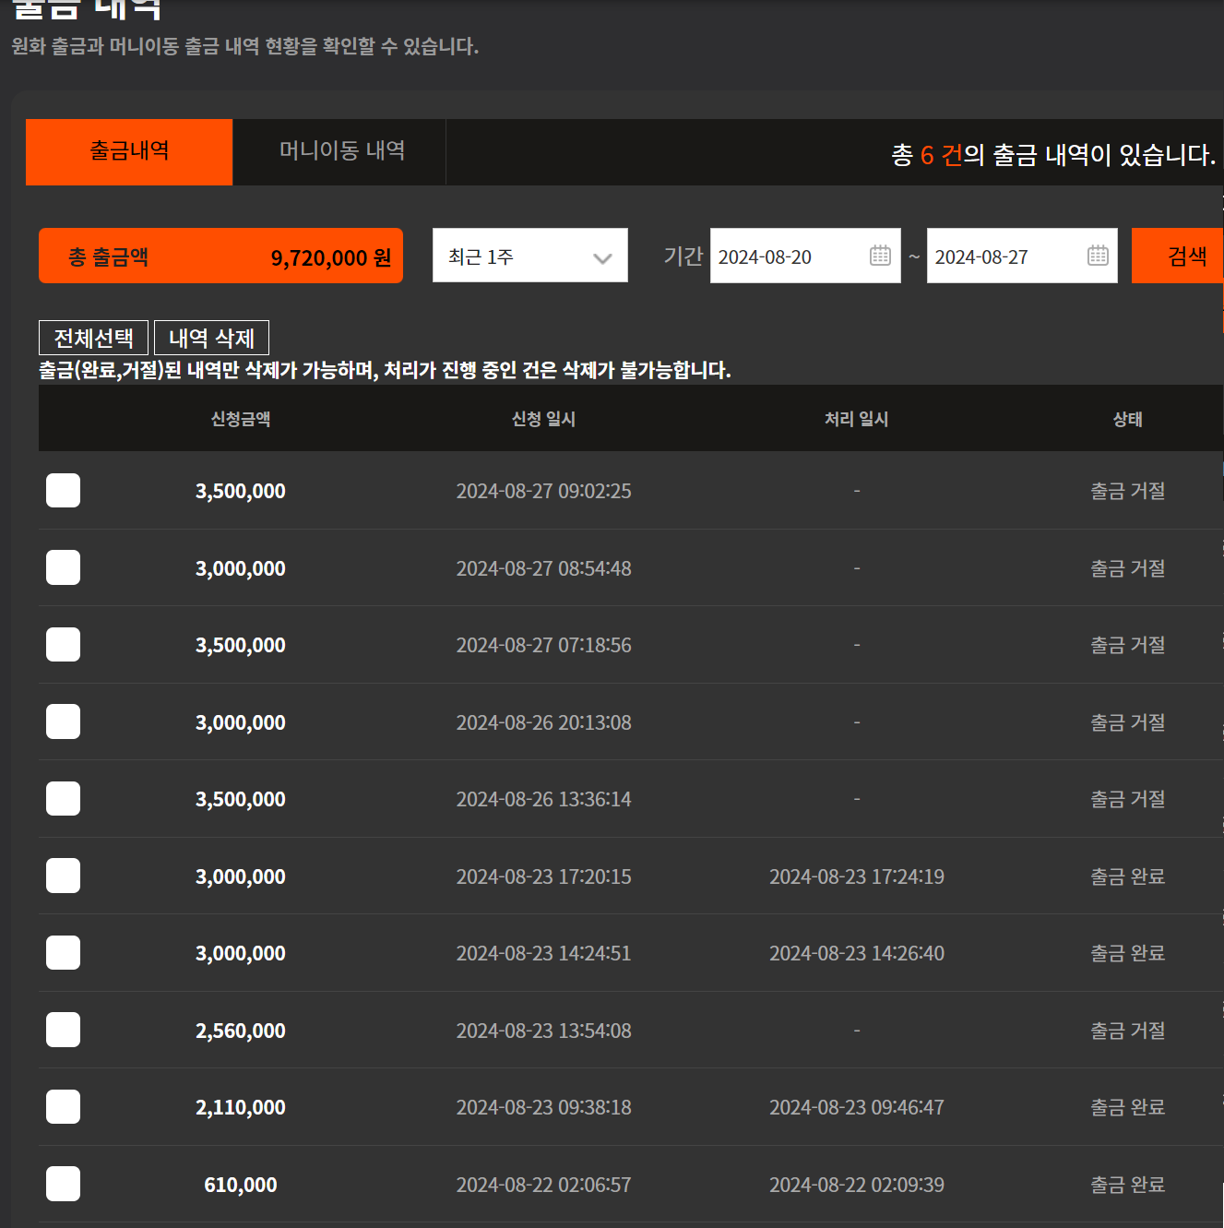Click 출금 완료 status for 17:20:15 row

tap(1127, 876)
